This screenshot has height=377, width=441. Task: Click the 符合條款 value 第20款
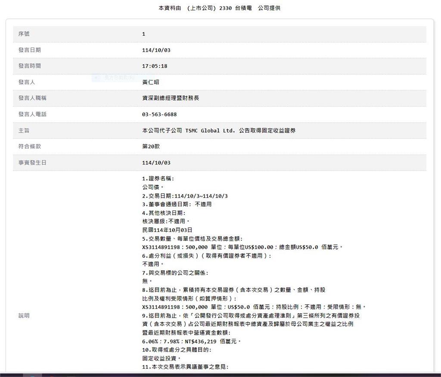pos(151,147)
